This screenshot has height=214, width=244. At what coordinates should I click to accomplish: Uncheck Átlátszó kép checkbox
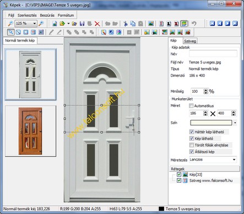point(192,152)
